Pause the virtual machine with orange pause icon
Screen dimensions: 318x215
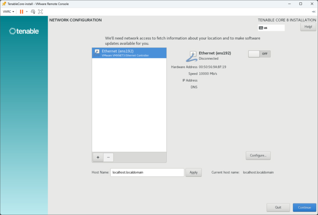pyautogui.click(x=21, y=12)
